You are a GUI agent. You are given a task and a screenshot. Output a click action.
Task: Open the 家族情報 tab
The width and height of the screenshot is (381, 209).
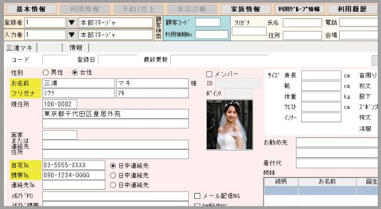coord(246,9)
